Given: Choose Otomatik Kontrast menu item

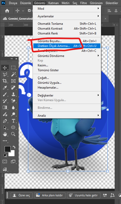Looking at the screenshot, I should pos(67,29).
